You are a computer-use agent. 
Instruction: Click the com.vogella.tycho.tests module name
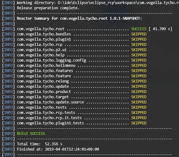tap(42, 107)
